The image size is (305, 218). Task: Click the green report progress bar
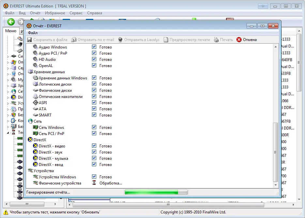click(156, 192)
